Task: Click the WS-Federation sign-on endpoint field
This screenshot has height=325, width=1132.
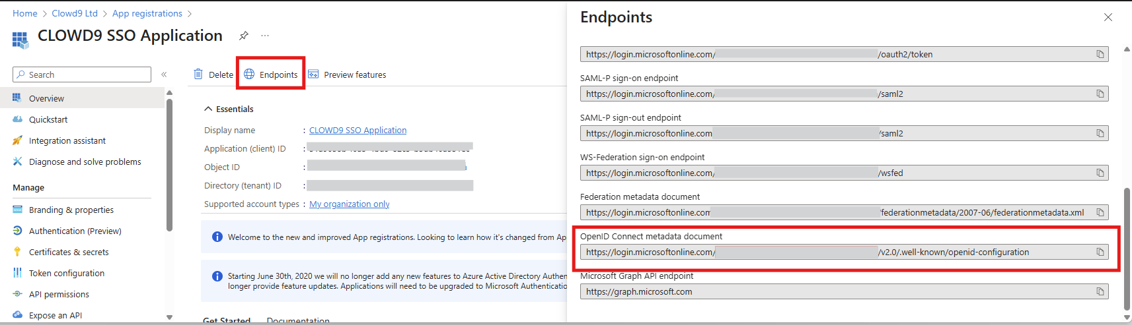Action: 844,173
